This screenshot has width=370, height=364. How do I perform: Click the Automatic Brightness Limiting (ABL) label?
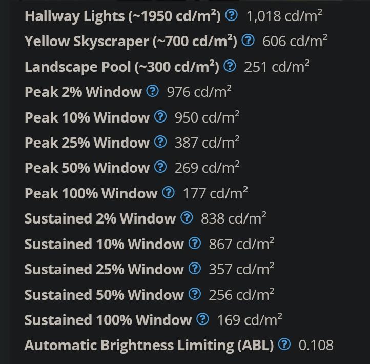pos(149,346)
